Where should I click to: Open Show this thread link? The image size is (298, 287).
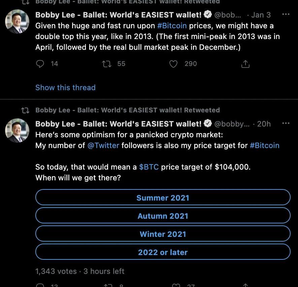(x=65, y=87)
